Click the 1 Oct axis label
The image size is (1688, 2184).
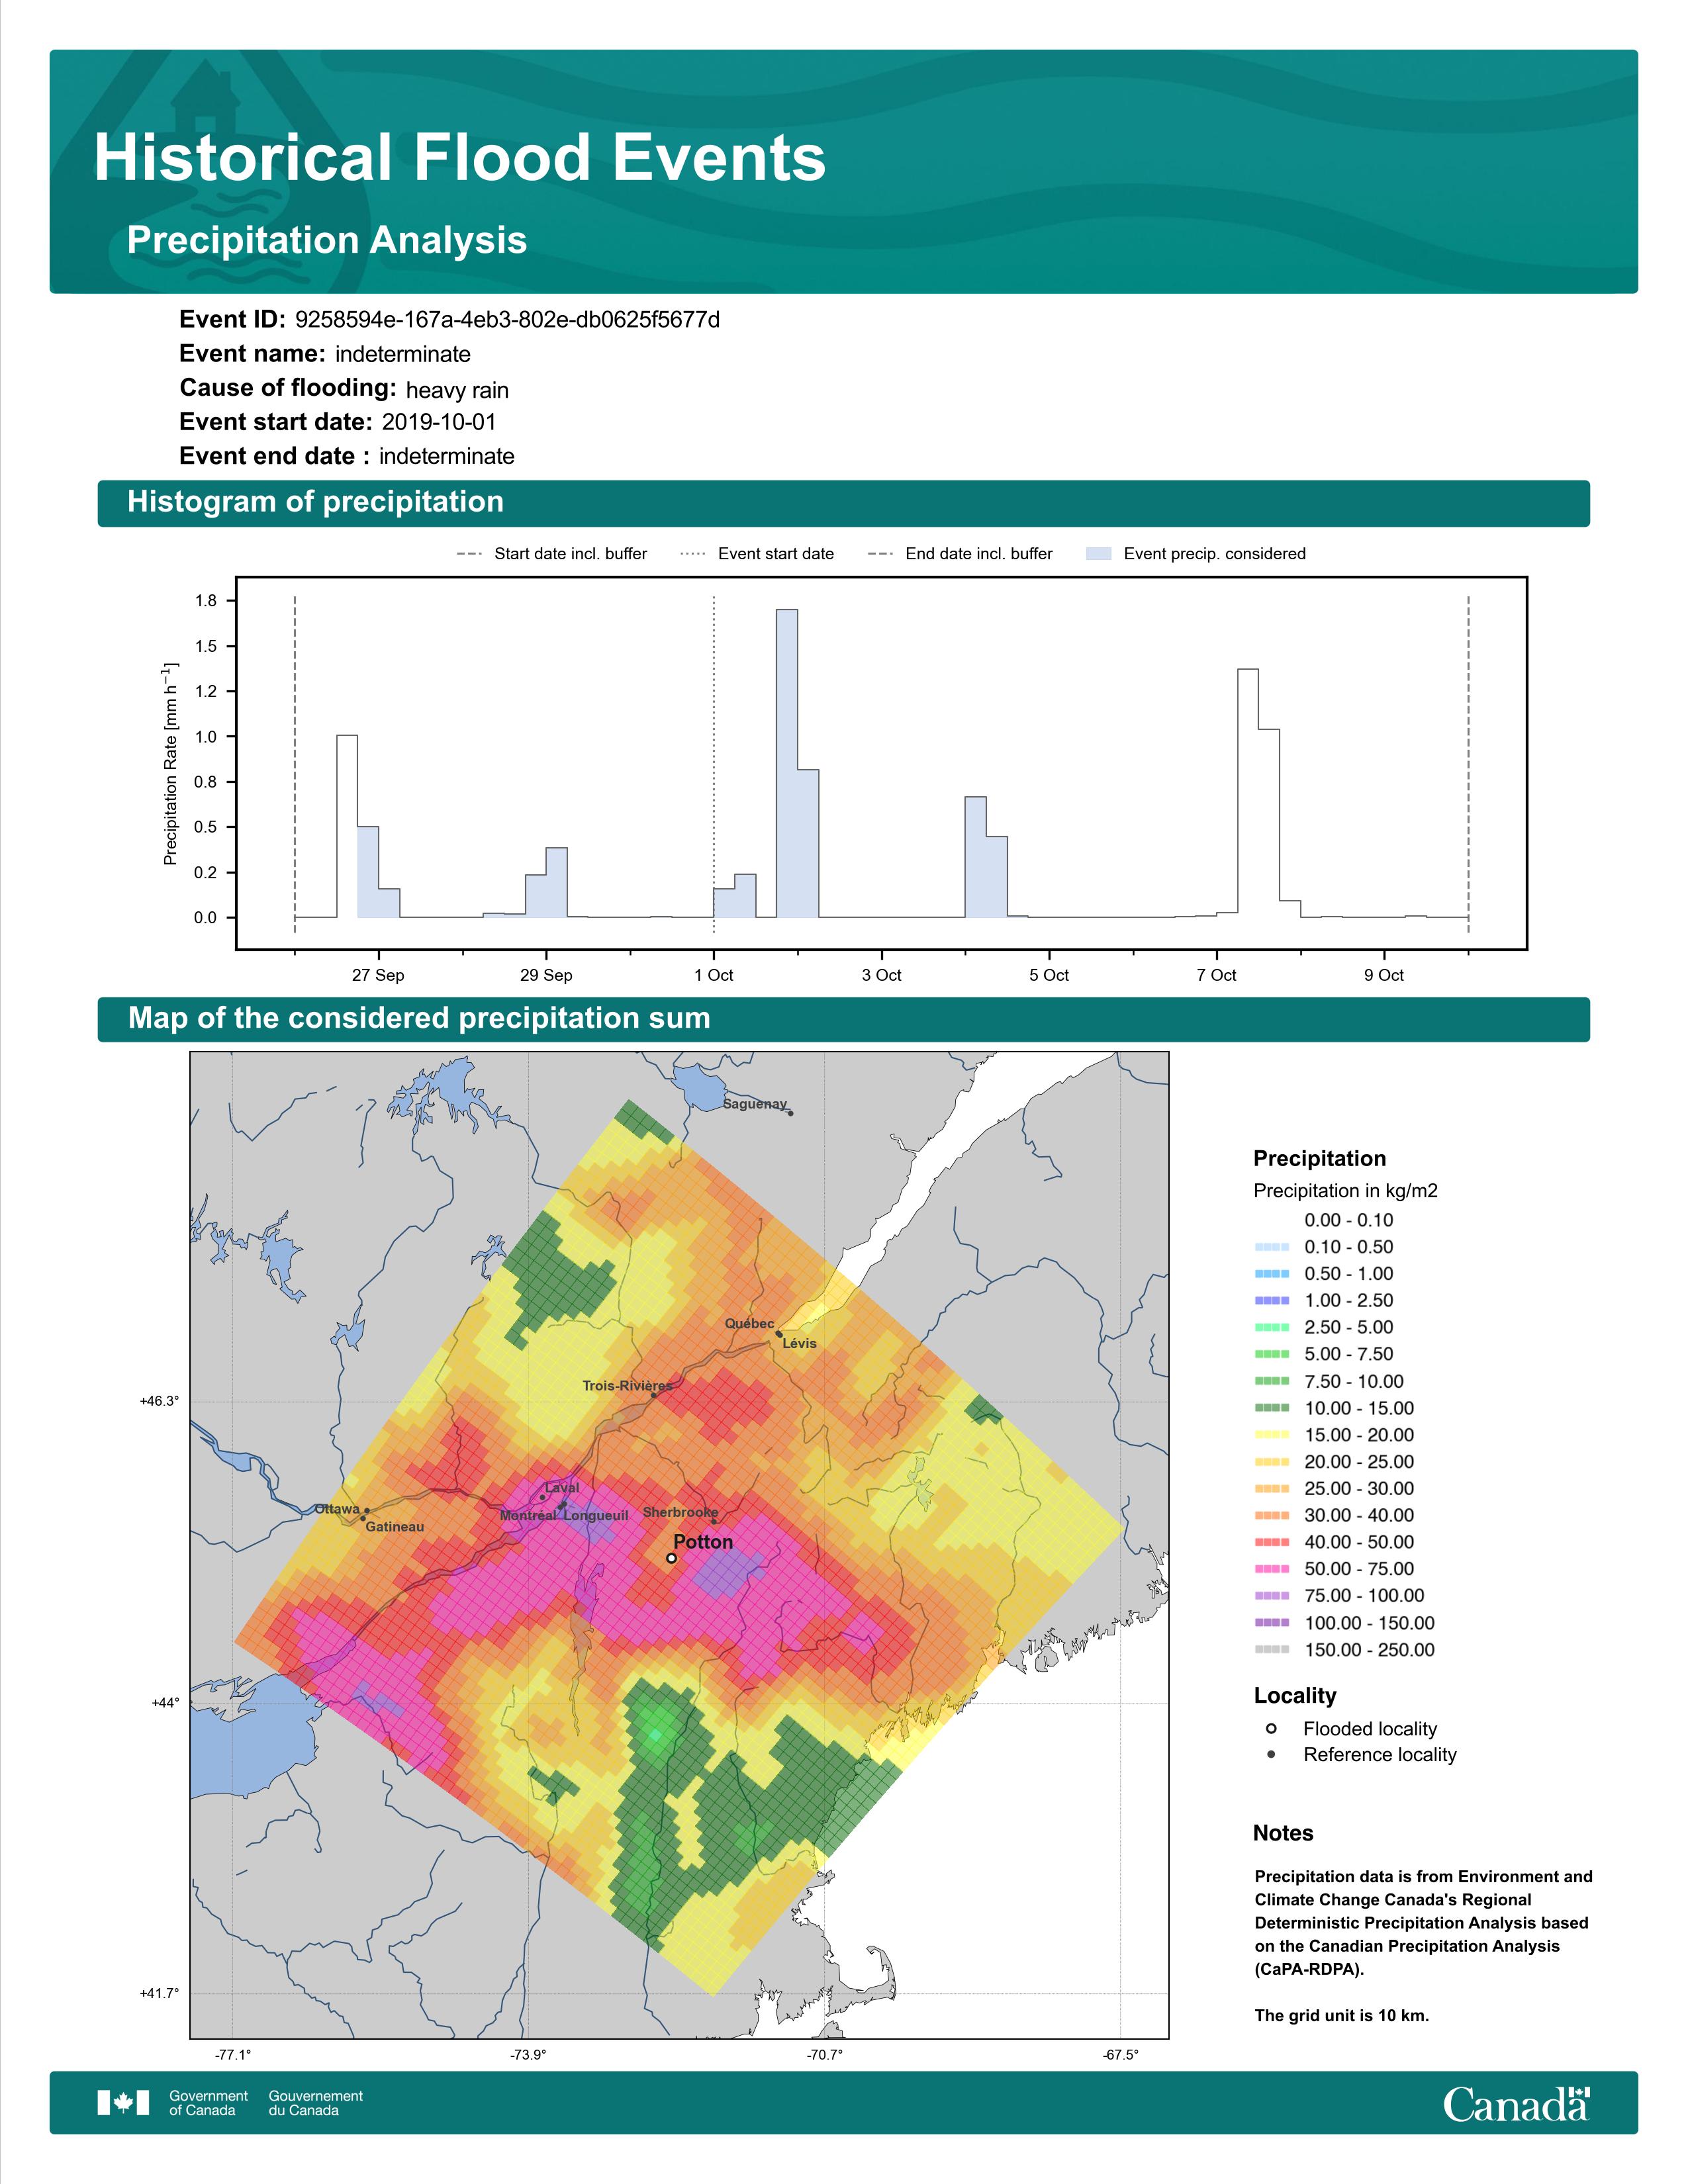pos(714,975)
